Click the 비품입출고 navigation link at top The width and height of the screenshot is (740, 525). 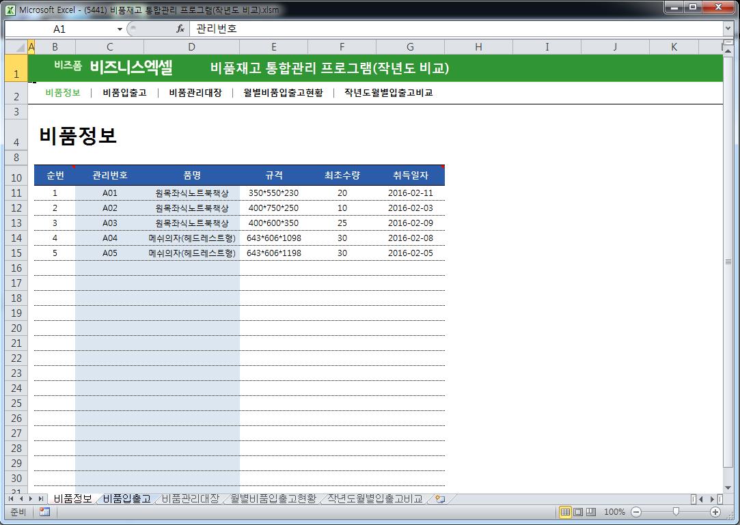point(124,93)
